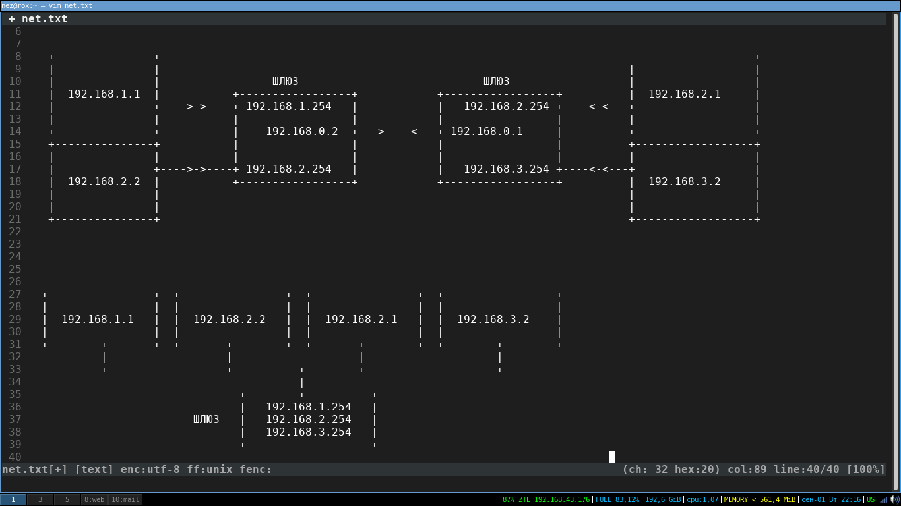Click the MEMORY < 561,4 MiB status
Viewport: 901px width, 506px height.
[x=760, y=499]
